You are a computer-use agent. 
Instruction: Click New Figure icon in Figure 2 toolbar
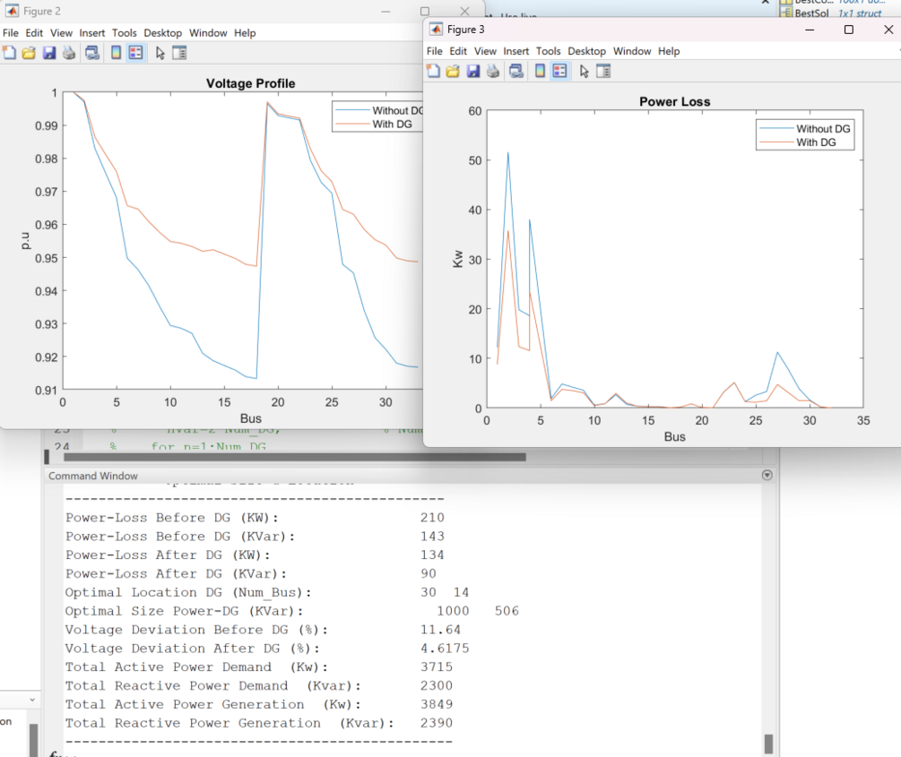pos(9,54)
